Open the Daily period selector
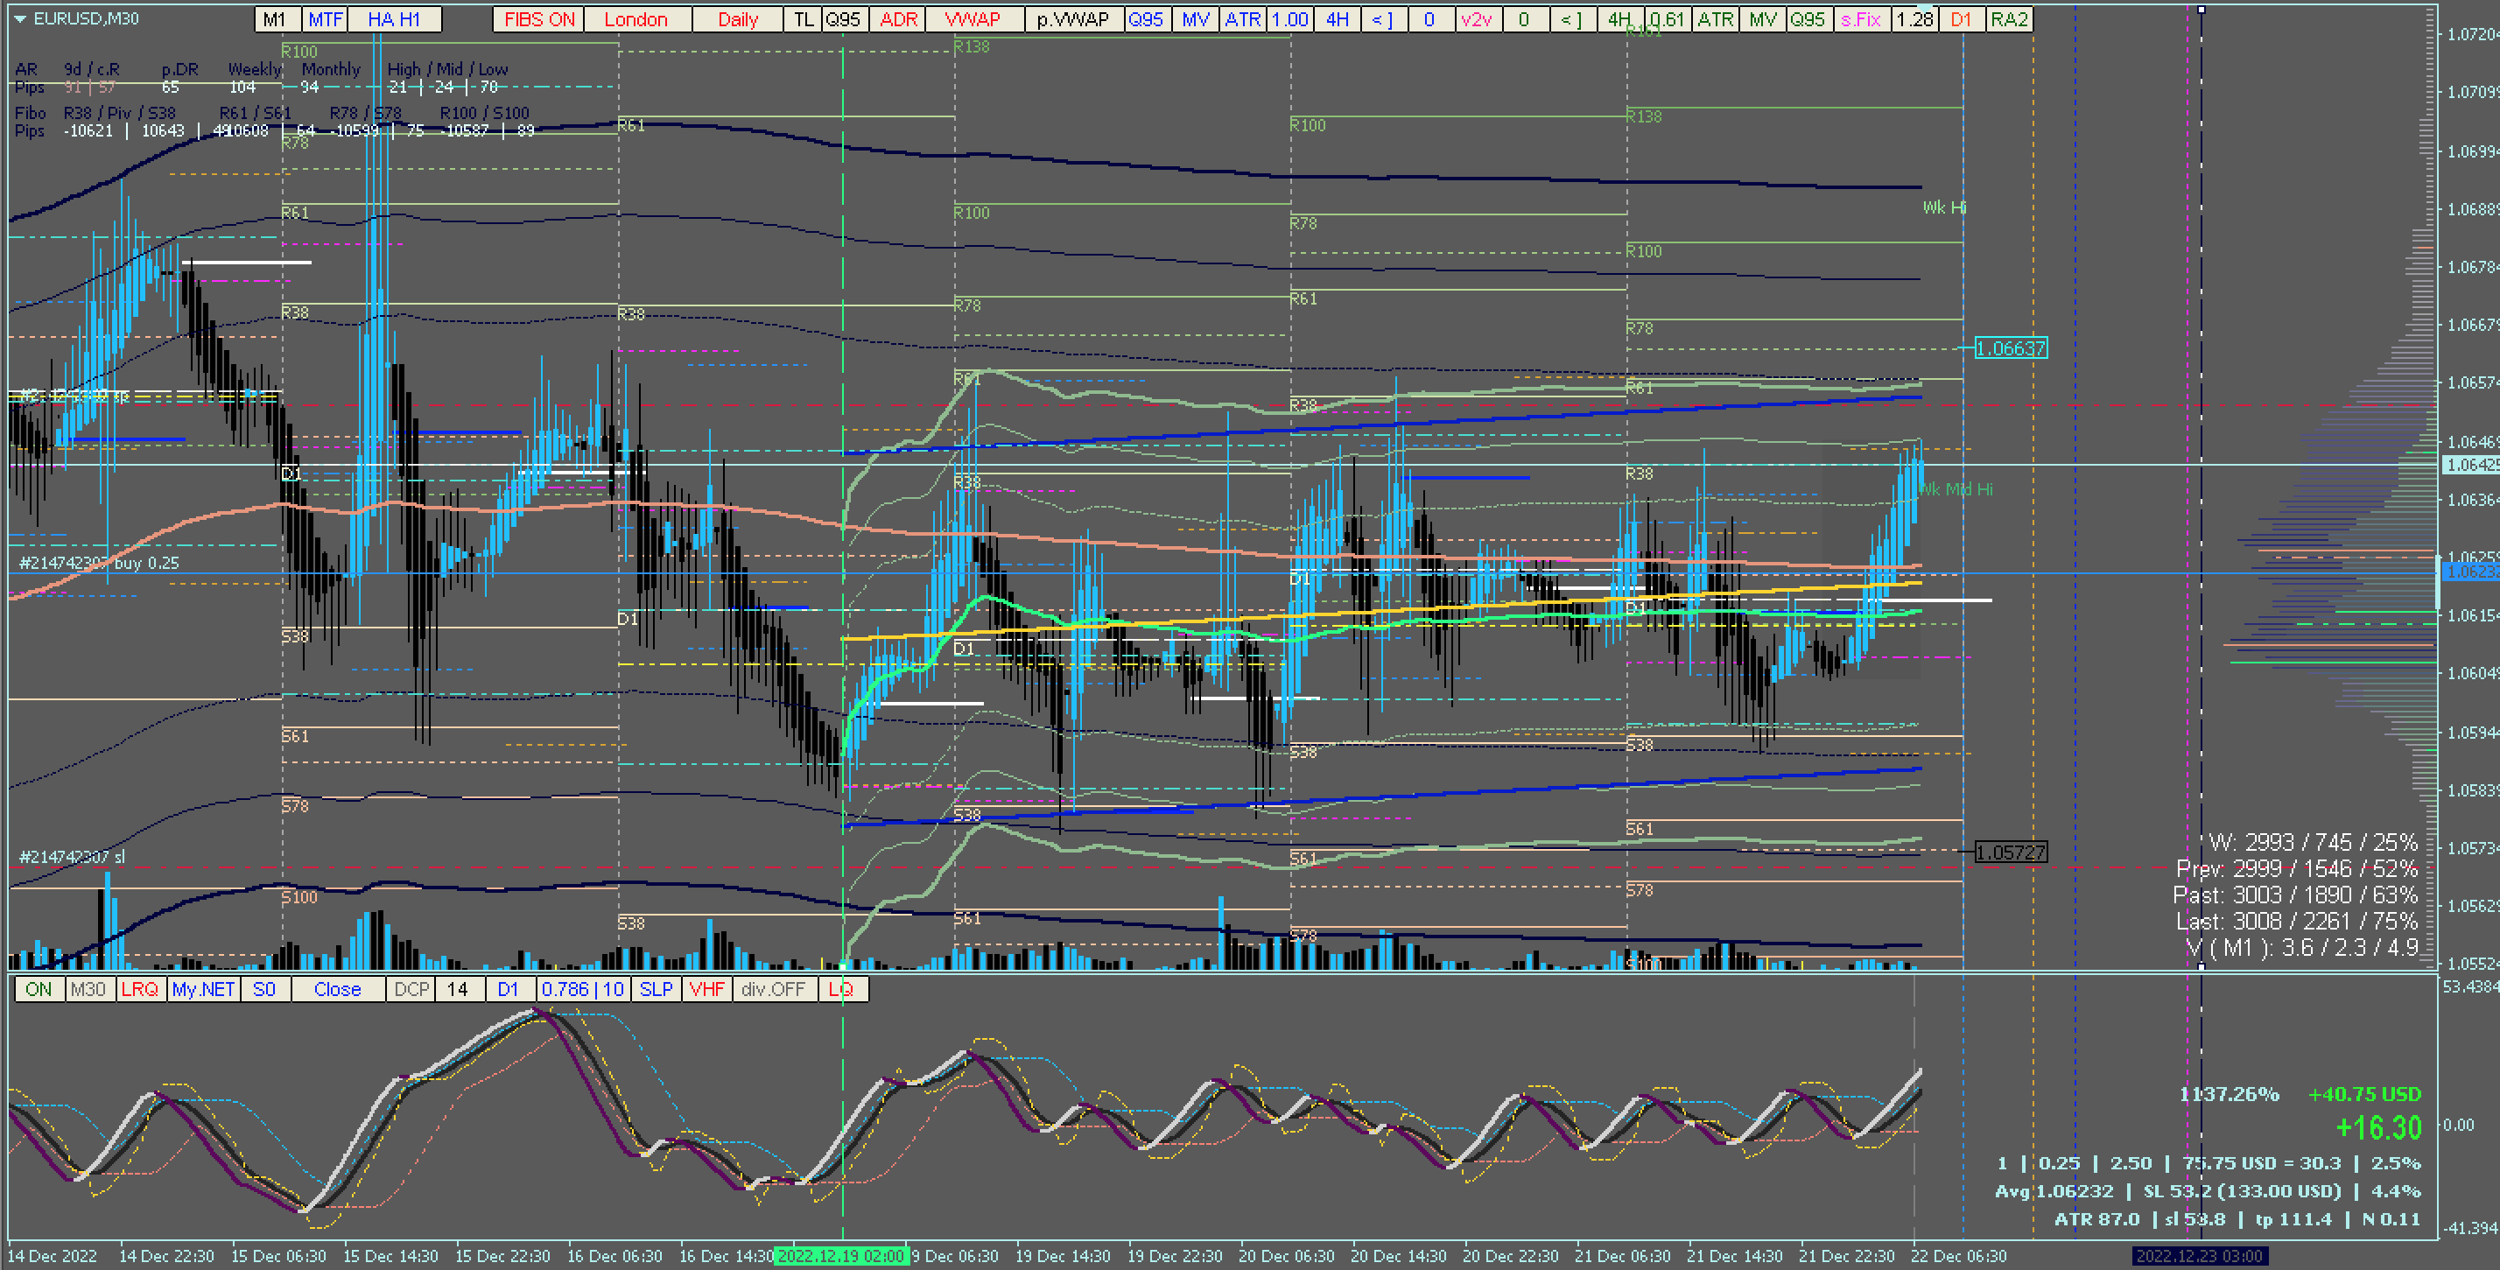This screenshot has height=1270, width=2500. point(738,19)
